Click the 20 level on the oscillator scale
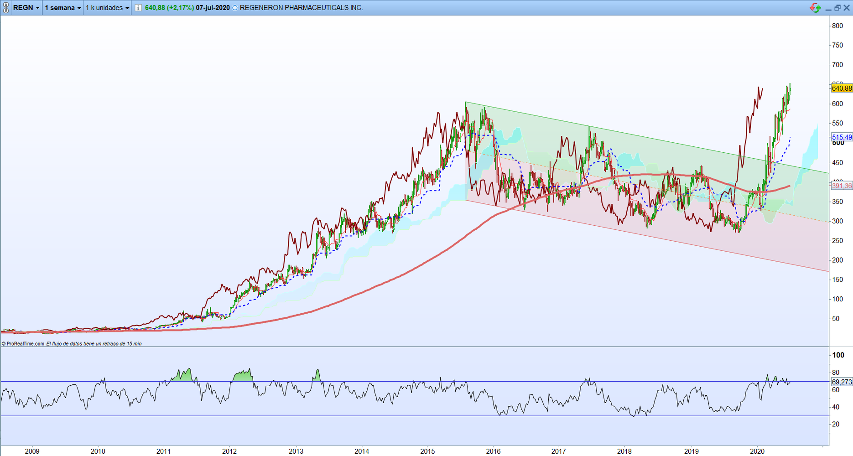 point(836,424)
